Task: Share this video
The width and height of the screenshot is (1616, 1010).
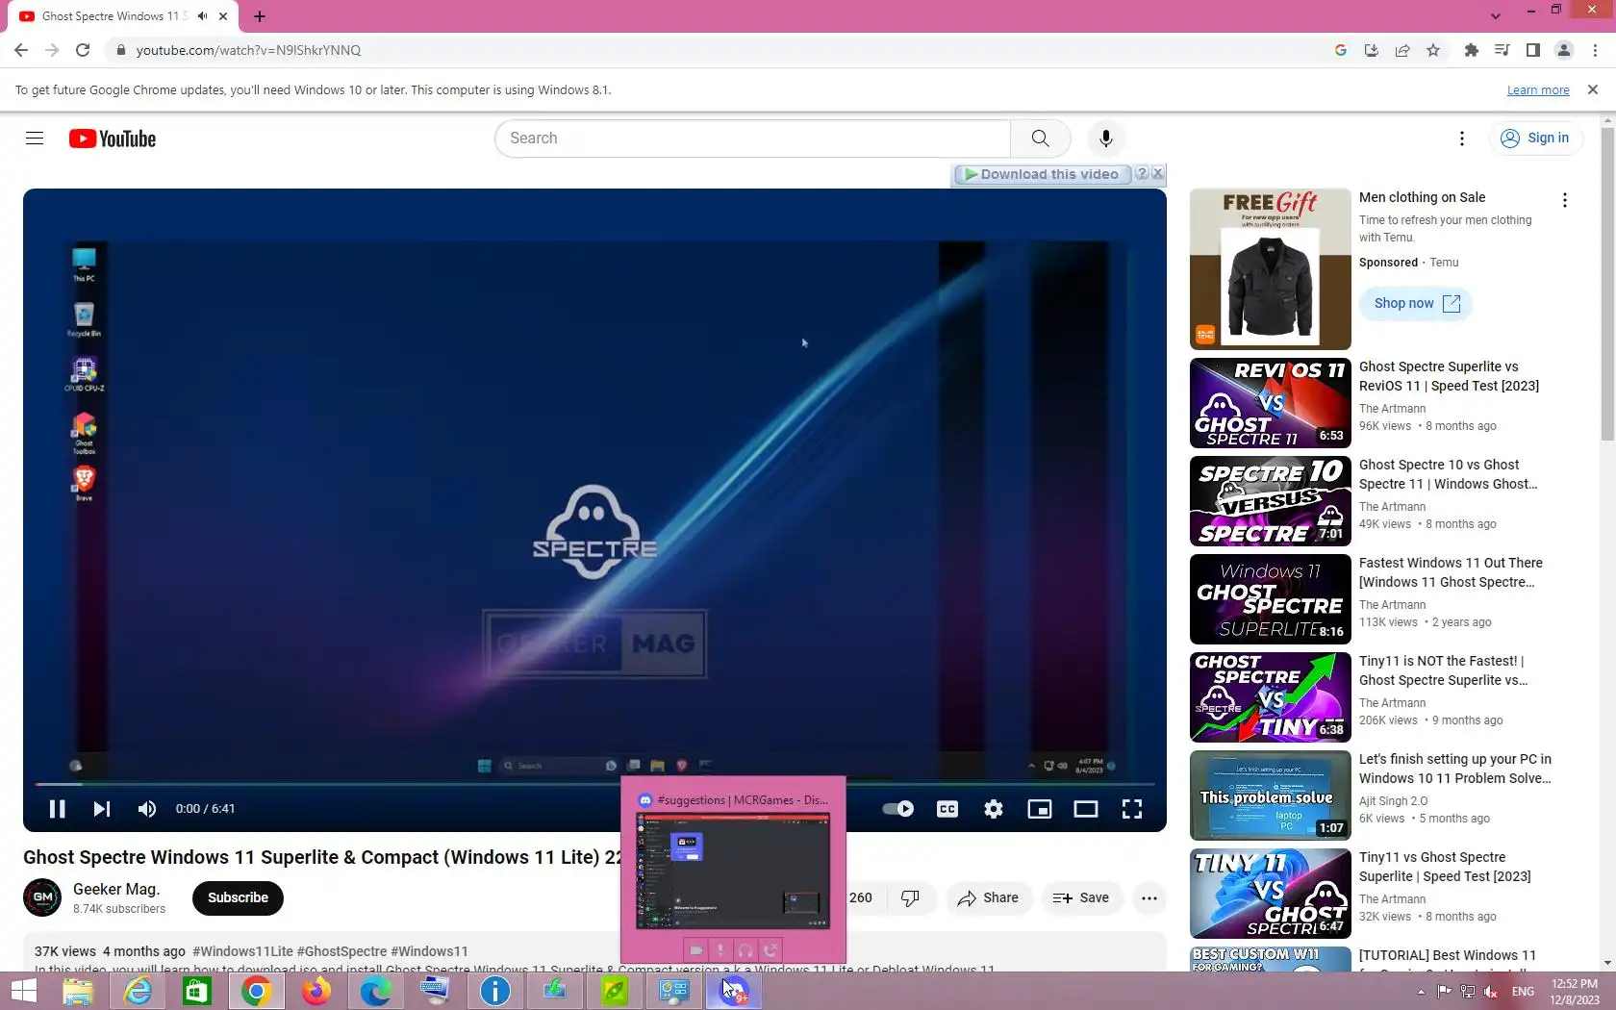Action: point(988,897)
